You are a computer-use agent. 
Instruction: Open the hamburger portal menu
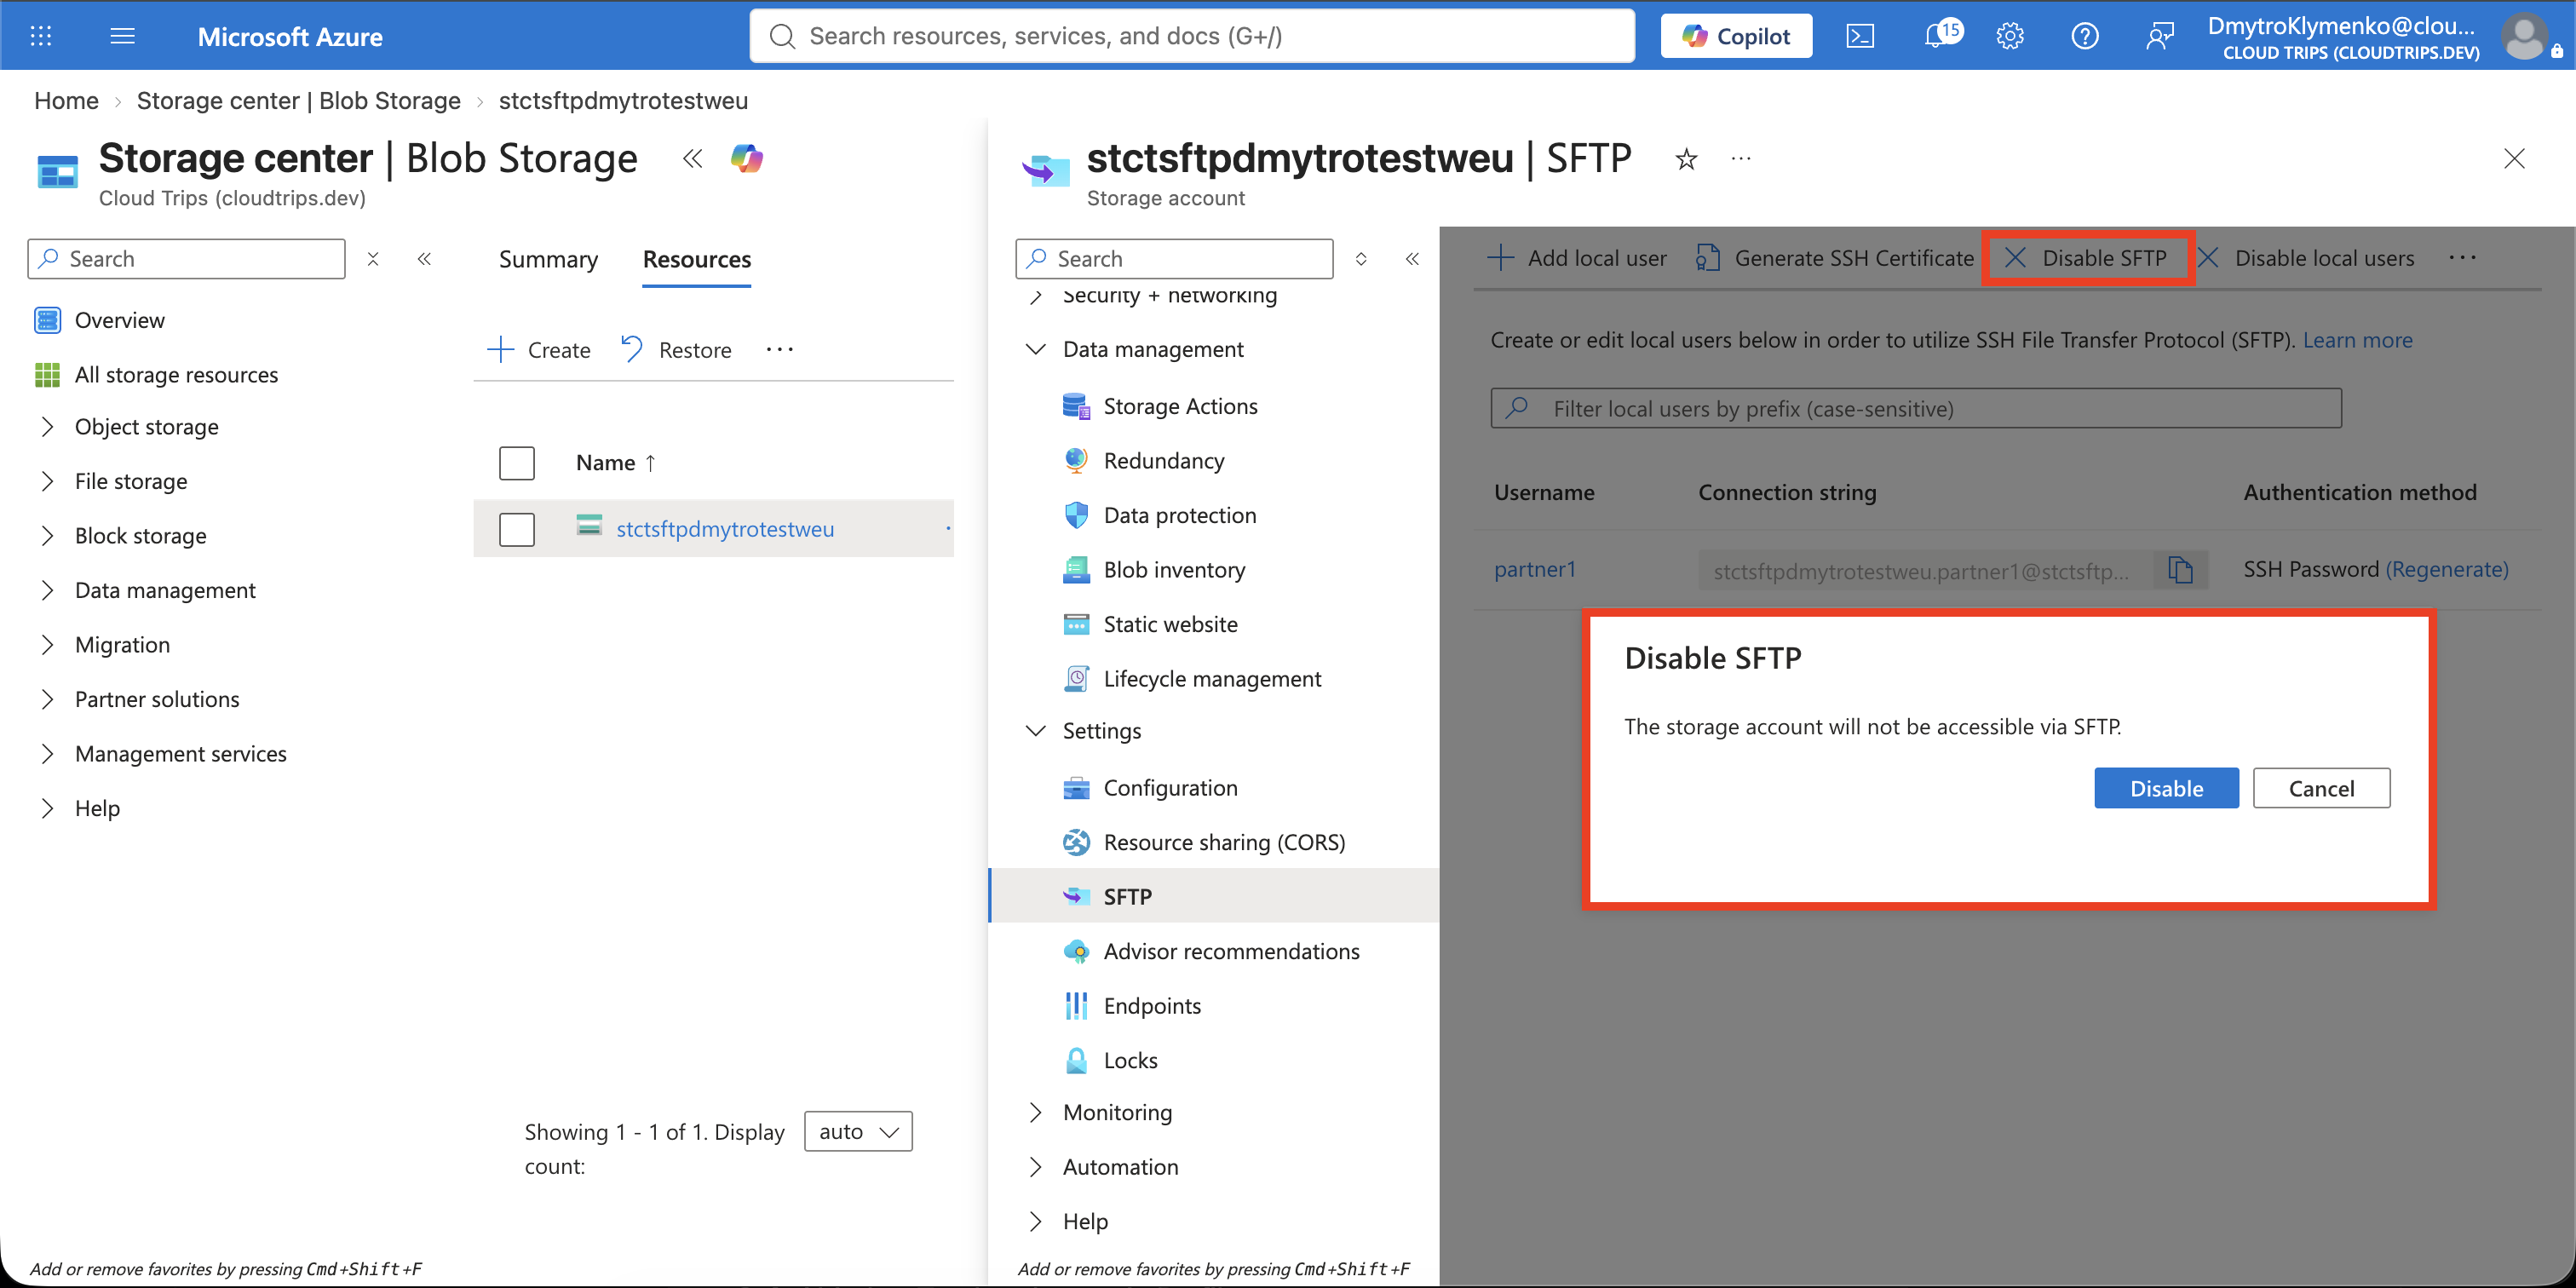(122, 36)
